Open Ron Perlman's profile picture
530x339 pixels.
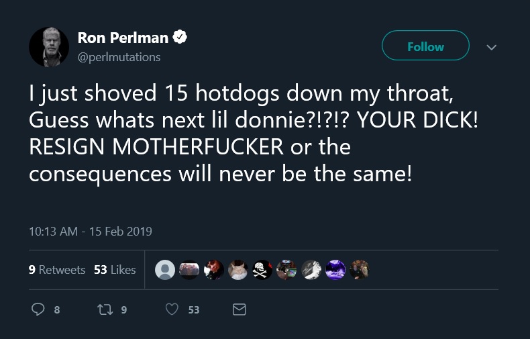click(x=49, y=47)
